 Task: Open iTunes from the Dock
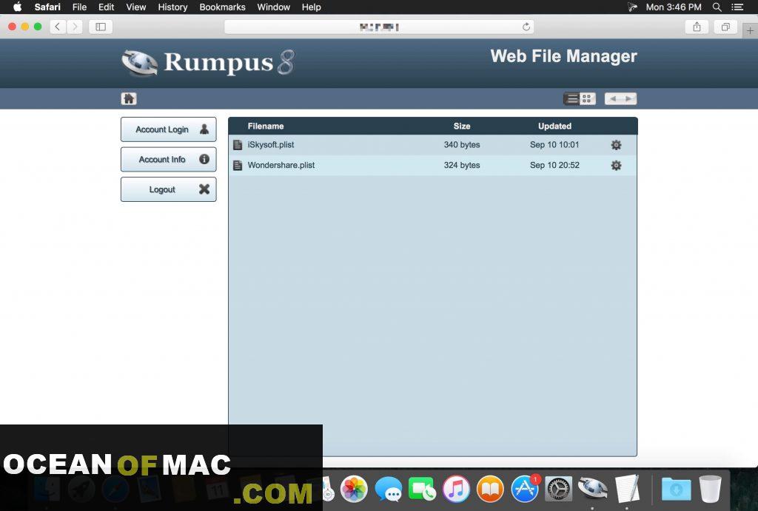[456, 489]
